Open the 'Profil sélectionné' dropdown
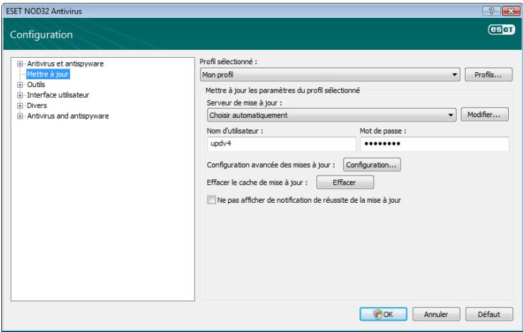Image resolution: width=523 pixels, height=332 pixels. [x=331, y=74]
